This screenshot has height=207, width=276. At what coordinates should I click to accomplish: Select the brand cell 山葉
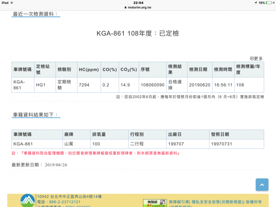[x=77, y=144]
